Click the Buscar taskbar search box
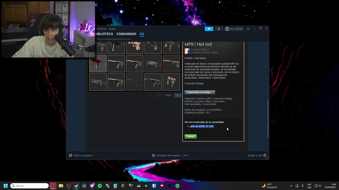339x190 pixels. (x=29, y=186)
